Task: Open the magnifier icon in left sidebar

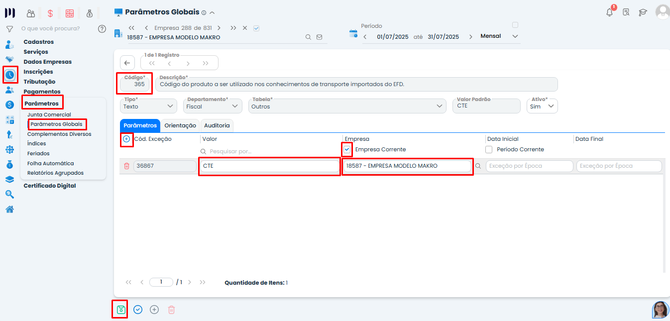Action: click(9, 194)
